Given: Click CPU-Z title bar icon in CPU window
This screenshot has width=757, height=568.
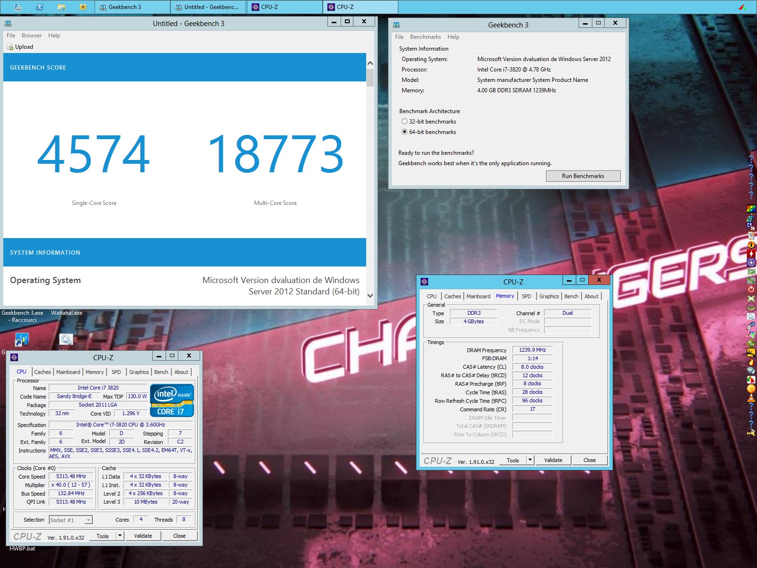Looking at the screenshot, I should pyautogui.click(x=14, y=357).
